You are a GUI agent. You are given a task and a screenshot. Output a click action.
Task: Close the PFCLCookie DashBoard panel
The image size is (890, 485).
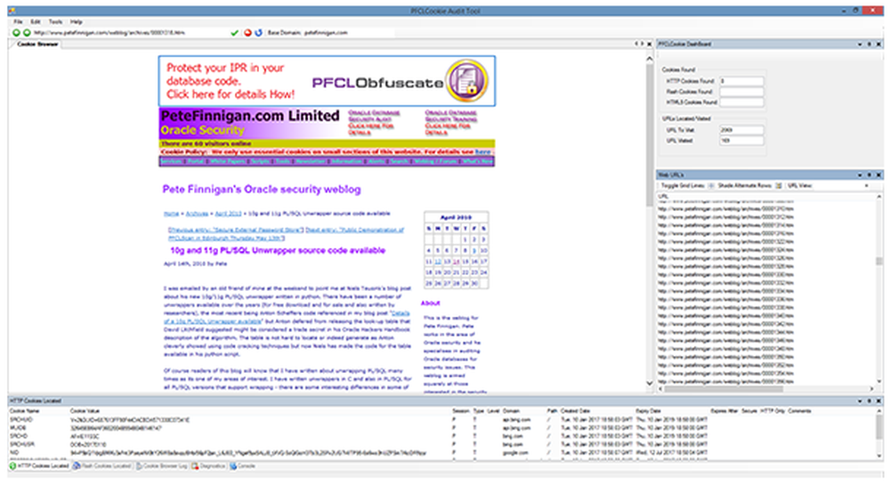878,44
